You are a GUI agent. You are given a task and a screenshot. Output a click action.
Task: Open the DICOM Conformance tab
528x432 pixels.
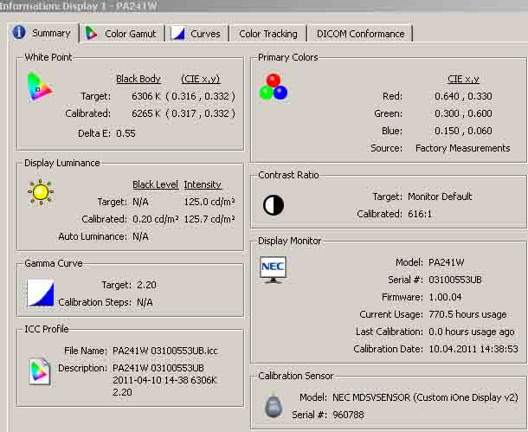click(x=360, y=34)
